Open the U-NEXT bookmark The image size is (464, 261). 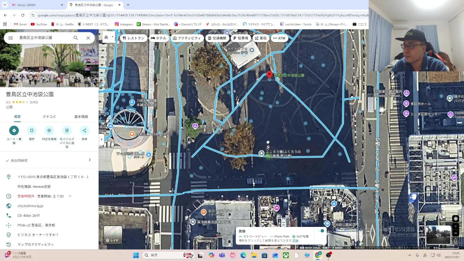click(94, 24)
